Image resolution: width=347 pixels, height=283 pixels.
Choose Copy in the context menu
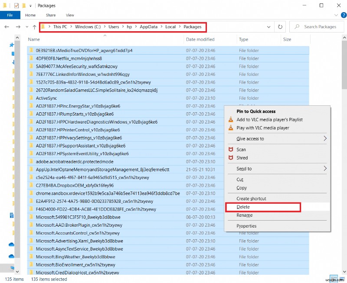pos(242,188)
